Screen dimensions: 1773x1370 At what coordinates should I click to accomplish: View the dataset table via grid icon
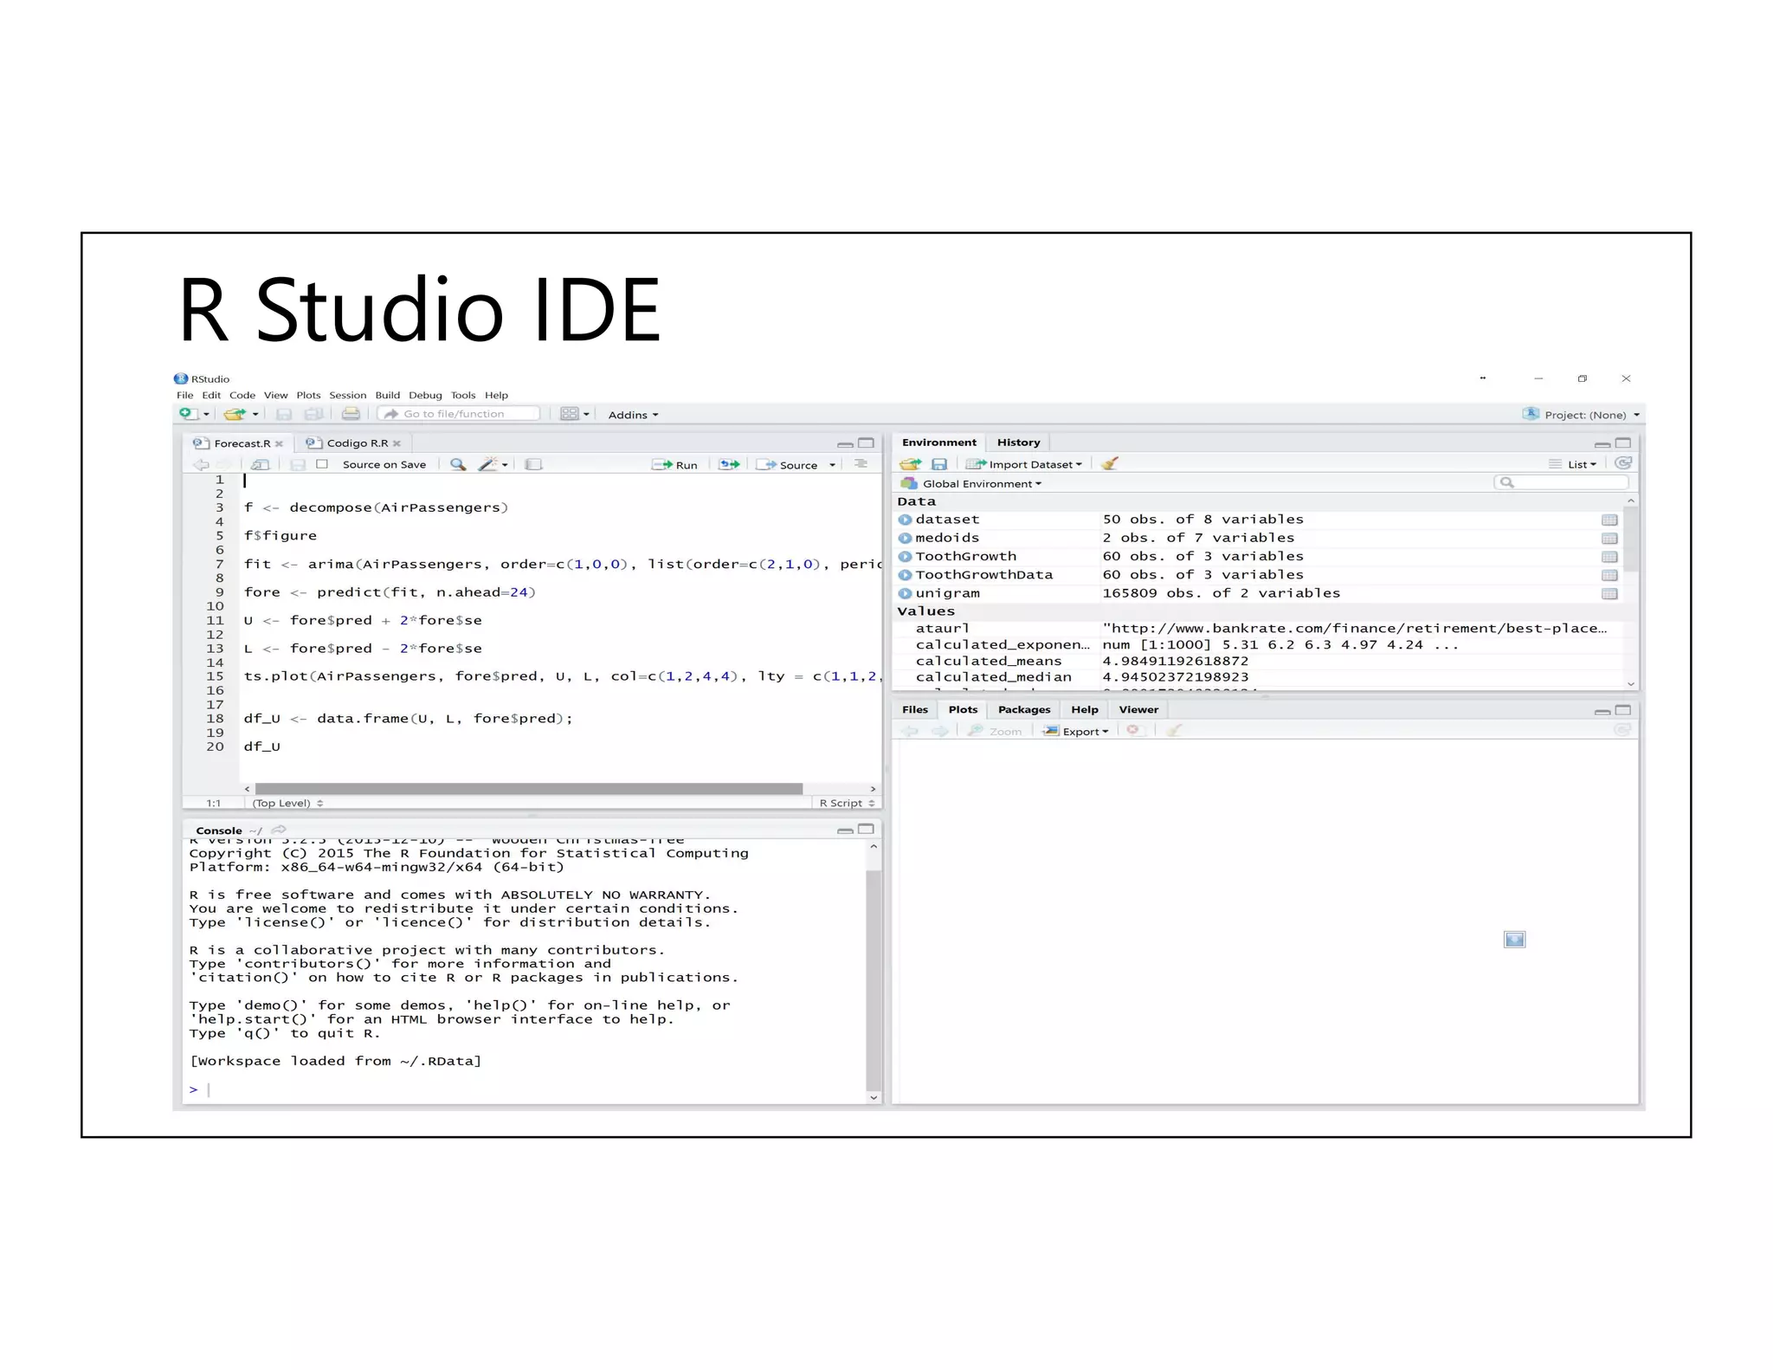1610,520
